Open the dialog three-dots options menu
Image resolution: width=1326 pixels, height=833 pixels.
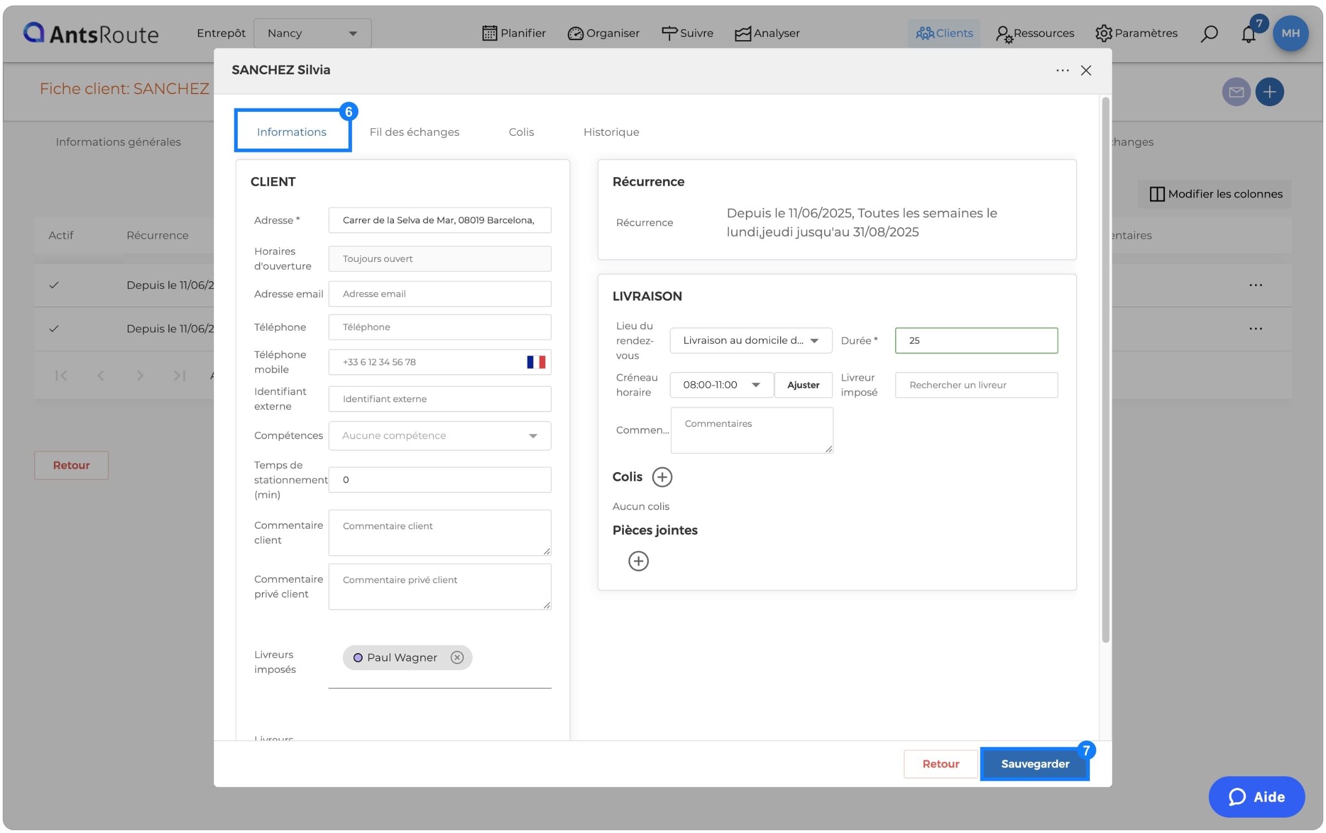click(x=1062, y=70)
